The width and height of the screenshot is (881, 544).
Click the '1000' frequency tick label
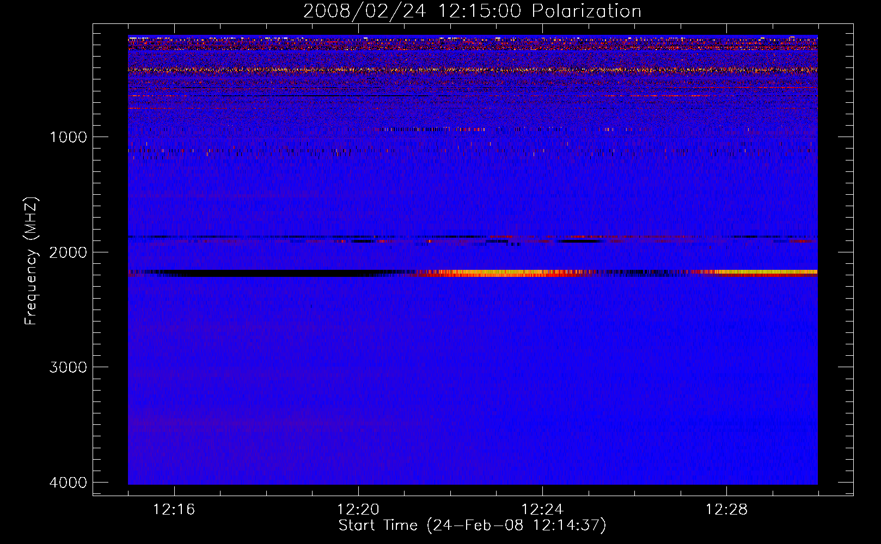tap(68, 137)
